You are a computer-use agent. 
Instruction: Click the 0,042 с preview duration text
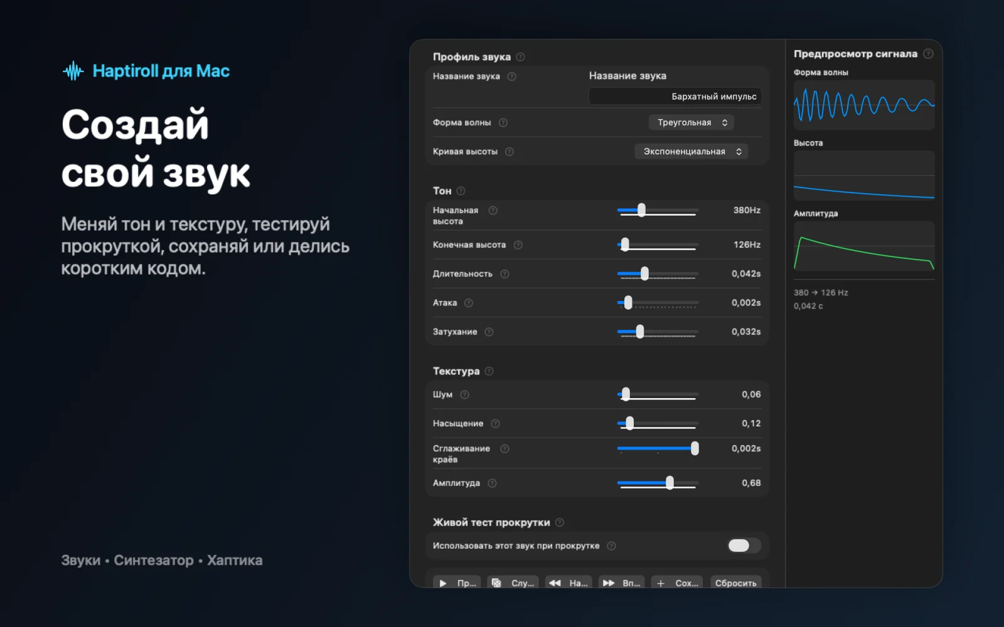pyautogui.click(x=808, y=306)
